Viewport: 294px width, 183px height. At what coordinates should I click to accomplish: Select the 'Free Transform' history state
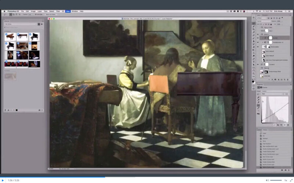[267, 144]
